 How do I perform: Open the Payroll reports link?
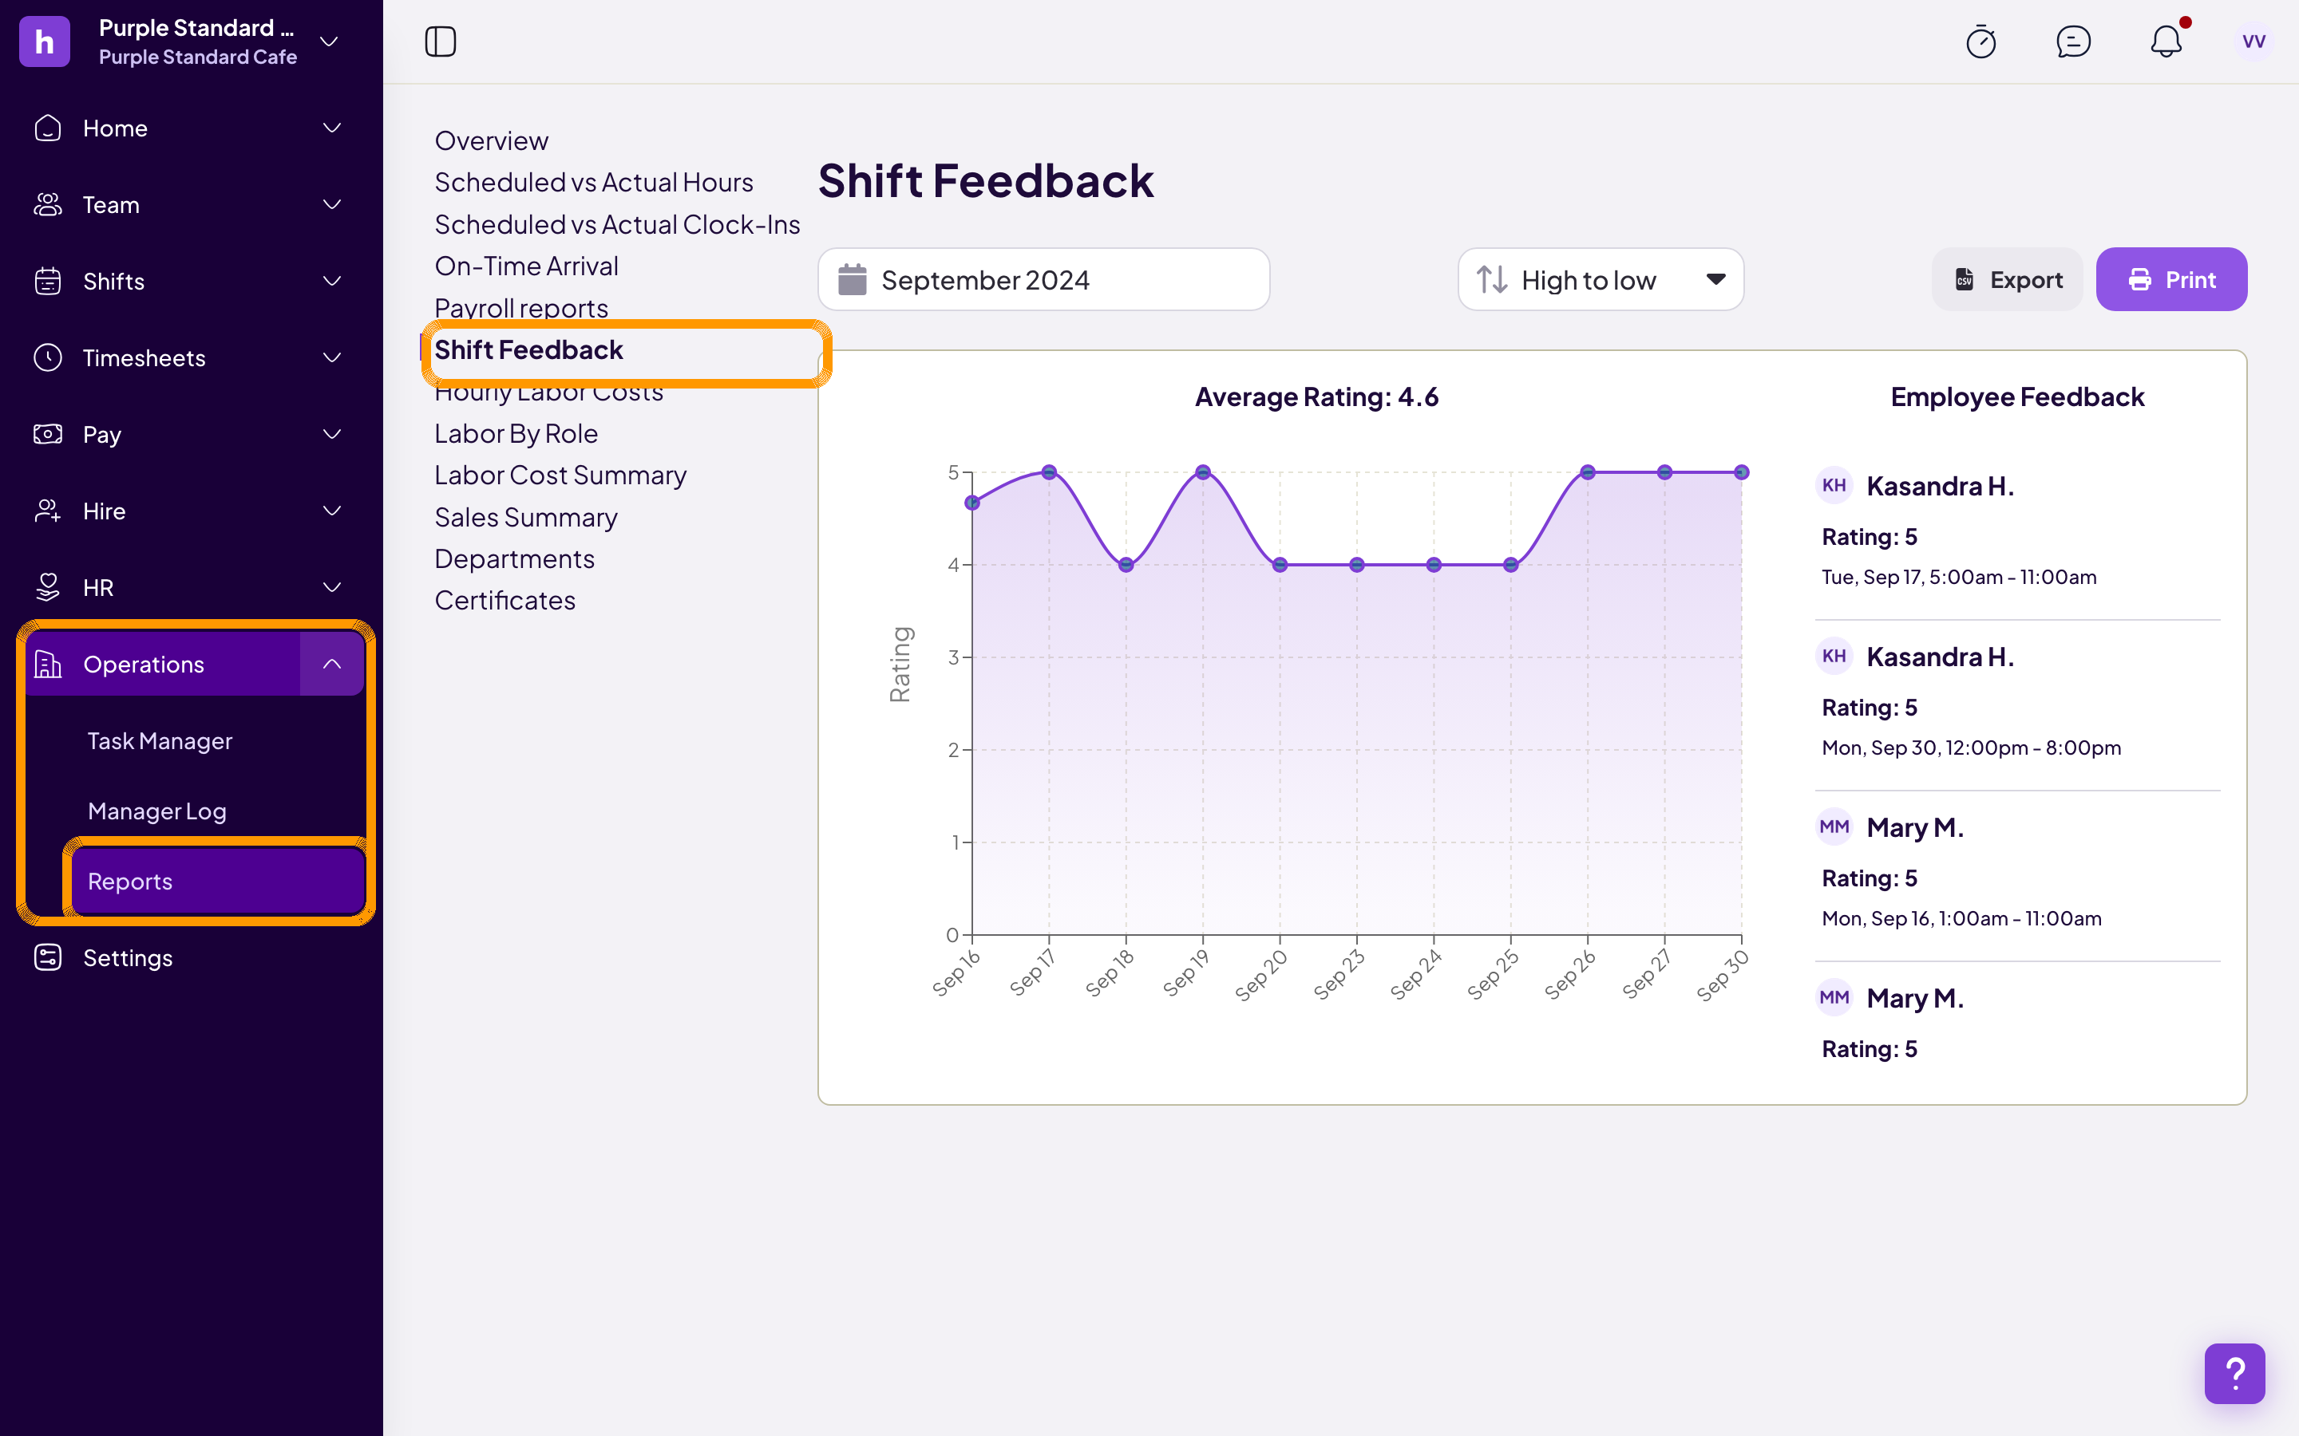[520, 308]
